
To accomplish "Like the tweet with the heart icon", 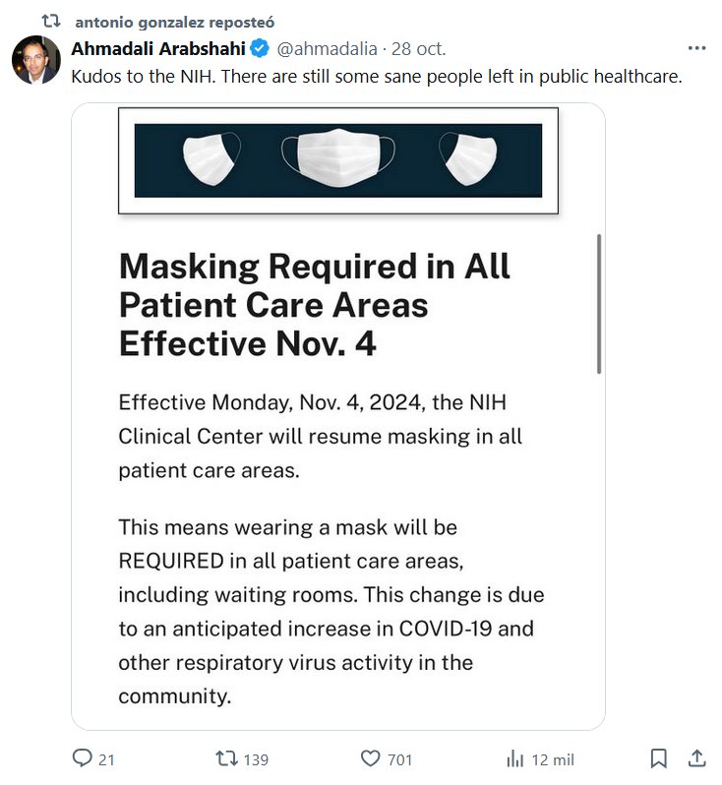I will click(x=371, y=758).
